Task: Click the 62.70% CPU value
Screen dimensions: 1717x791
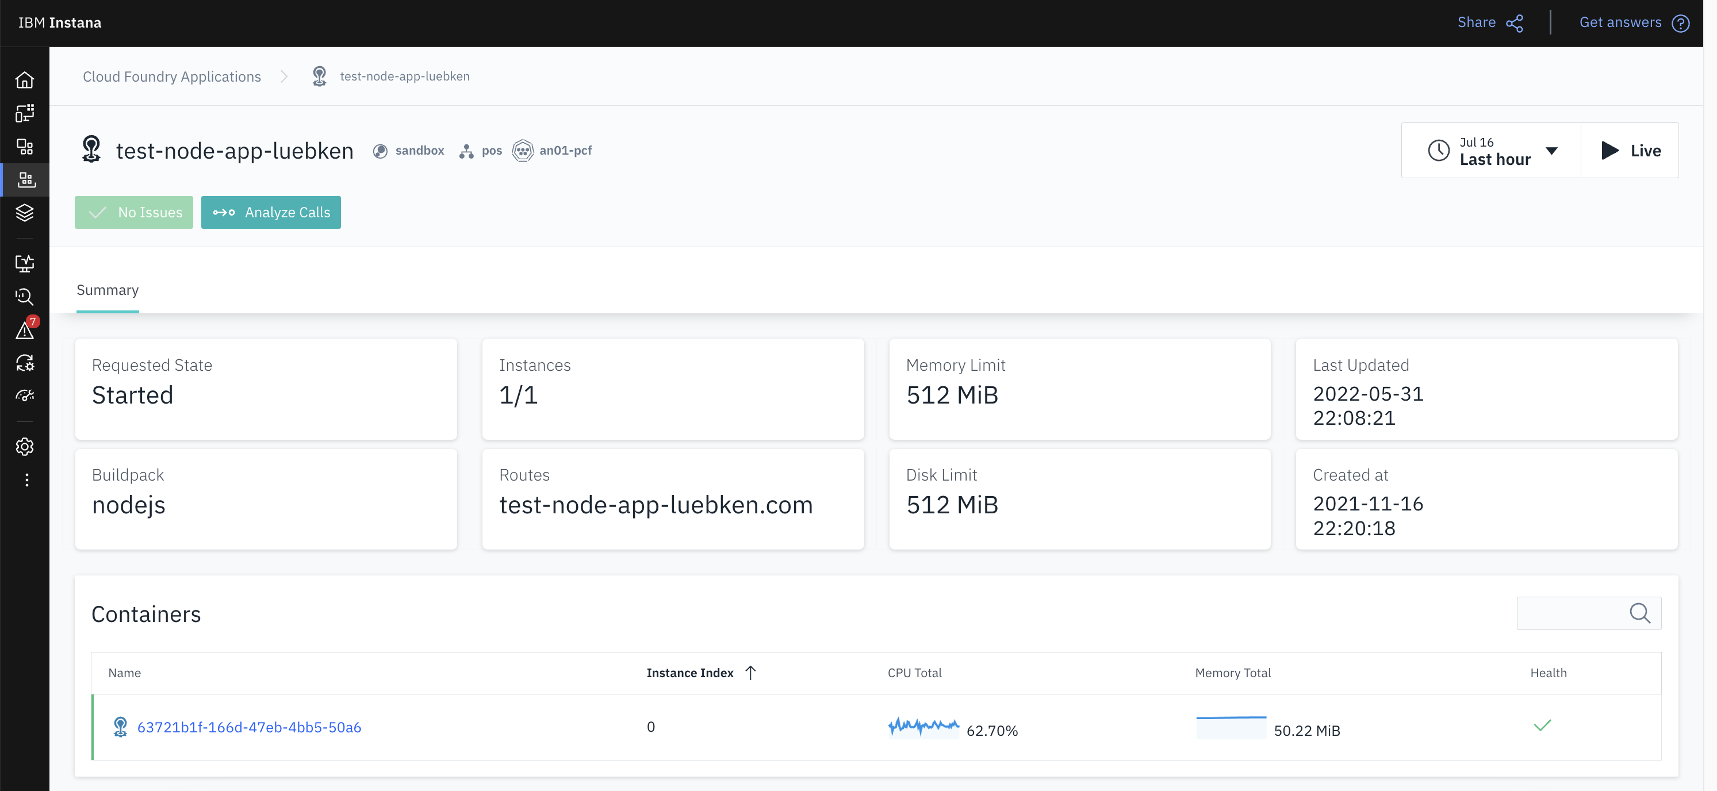Action: tap(992, 731)
